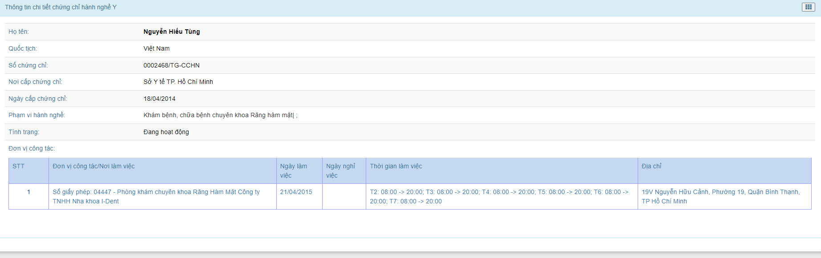This screenshot has width=821, height=258.
Task: Click the working hours schedule text
Action: pos(499,196)
